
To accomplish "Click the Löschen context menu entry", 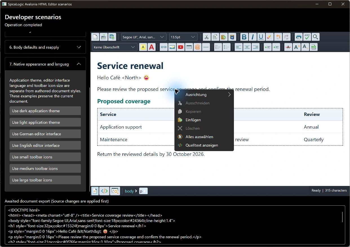I will tap(204, 128).
